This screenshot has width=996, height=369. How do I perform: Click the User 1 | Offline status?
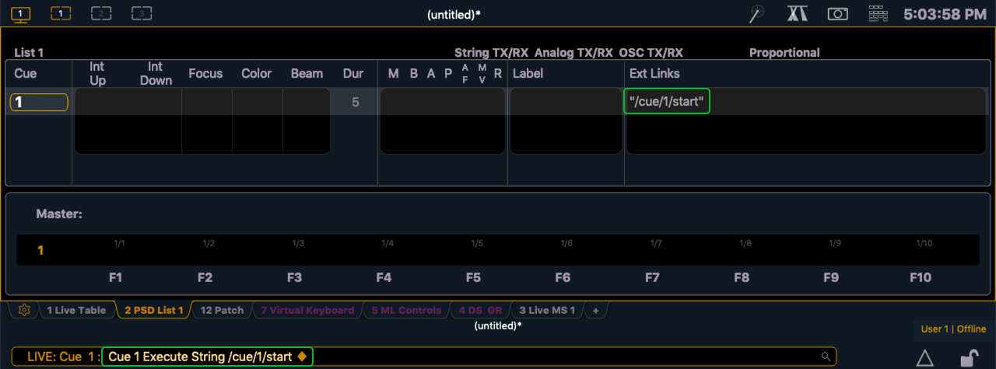click(x=953, y=329)
